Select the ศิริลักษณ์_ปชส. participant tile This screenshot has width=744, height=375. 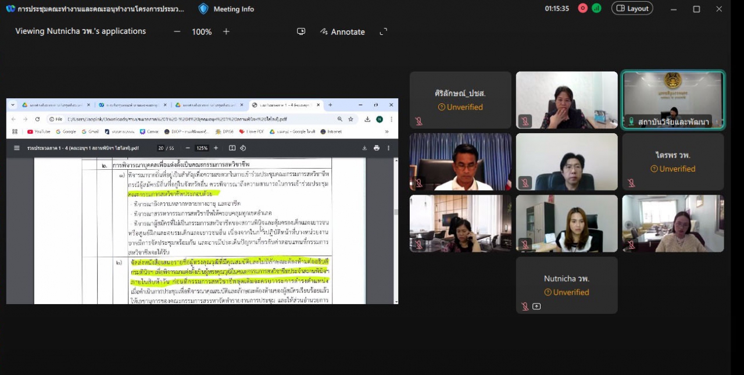(x=460, y=99)
